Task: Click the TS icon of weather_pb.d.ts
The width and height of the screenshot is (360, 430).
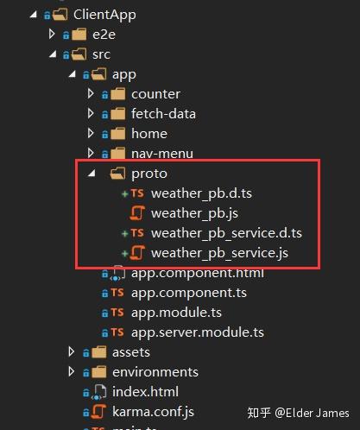Action: tap(137, 193)
